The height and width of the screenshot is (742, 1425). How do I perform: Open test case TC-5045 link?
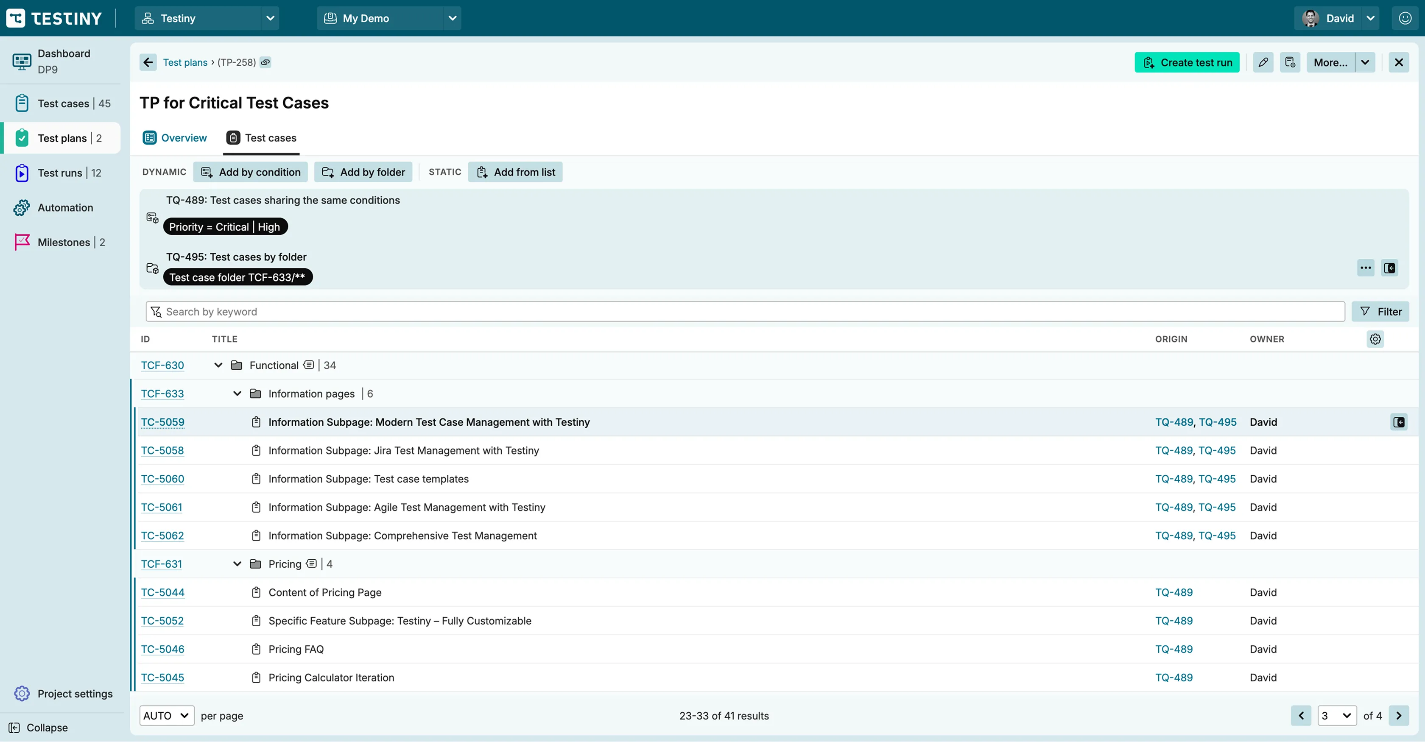tap(162, 678)
